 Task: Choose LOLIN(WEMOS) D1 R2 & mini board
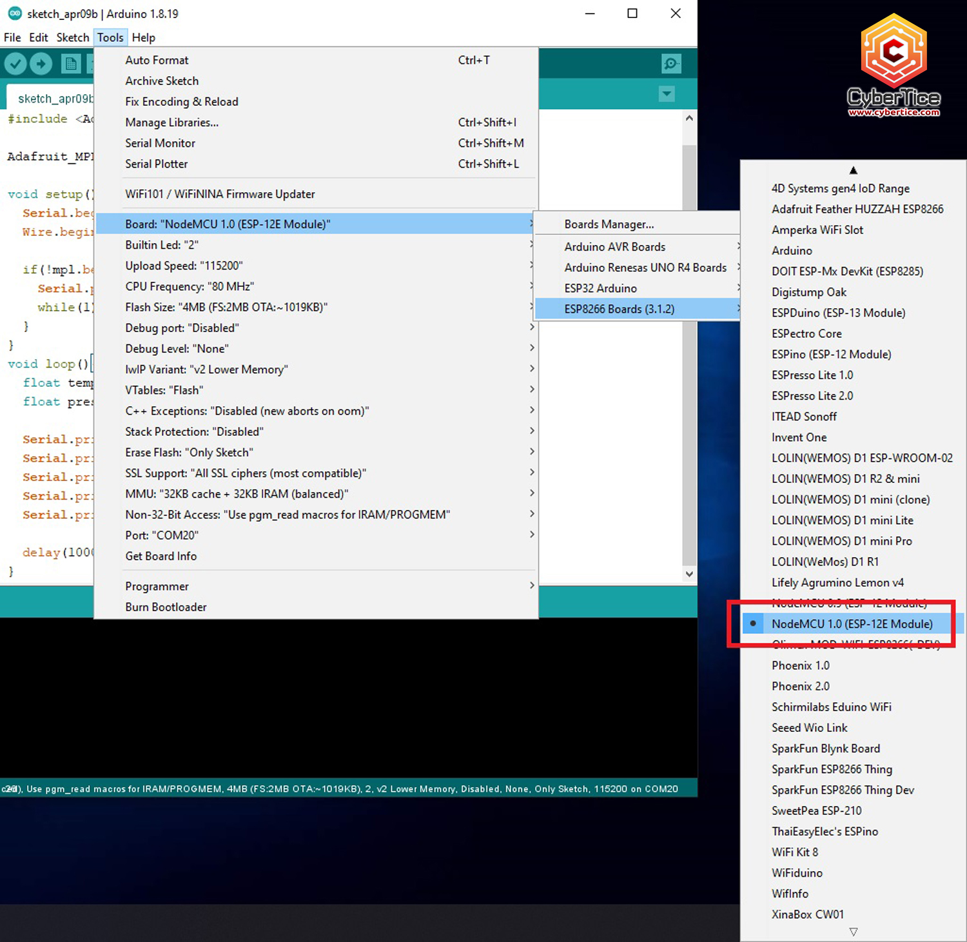click(x=845, y=478)
